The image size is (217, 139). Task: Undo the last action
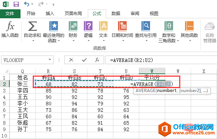[26, 4]
